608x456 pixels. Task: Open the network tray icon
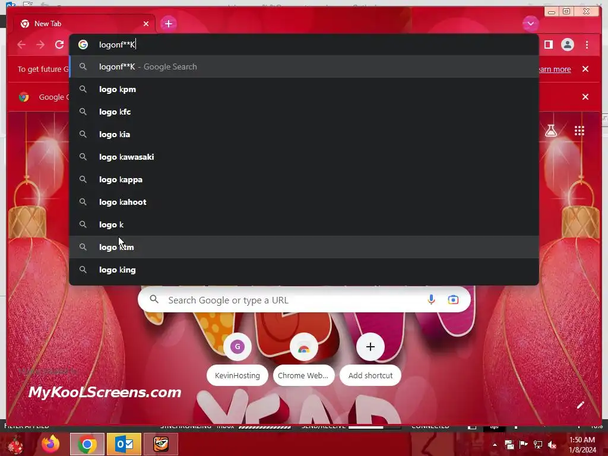(538, 444)
